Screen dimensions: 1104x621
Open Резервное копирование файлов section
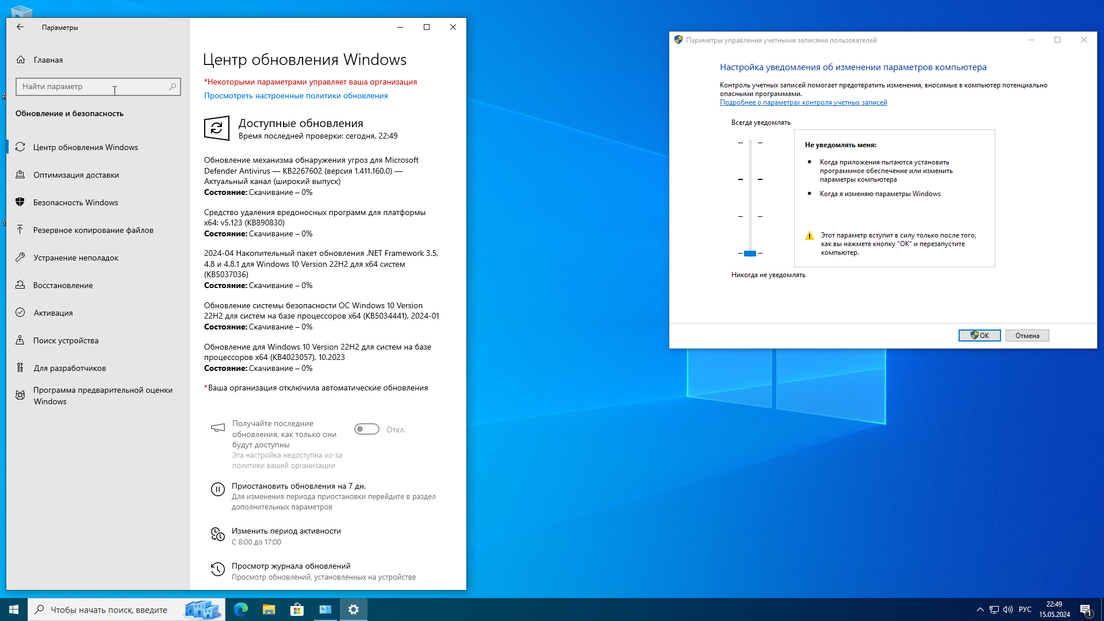98,230
